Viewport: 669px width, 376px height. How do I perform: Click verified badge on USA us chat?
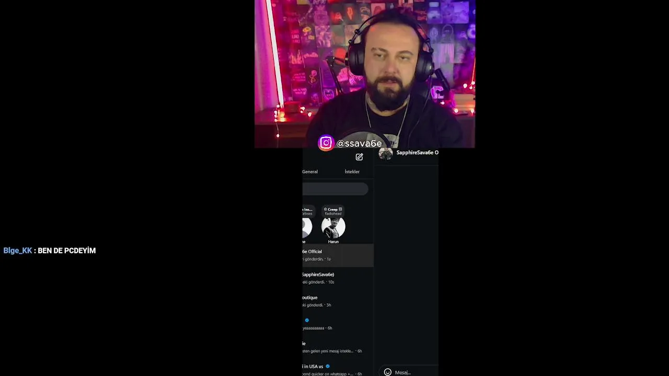(328, 366)
